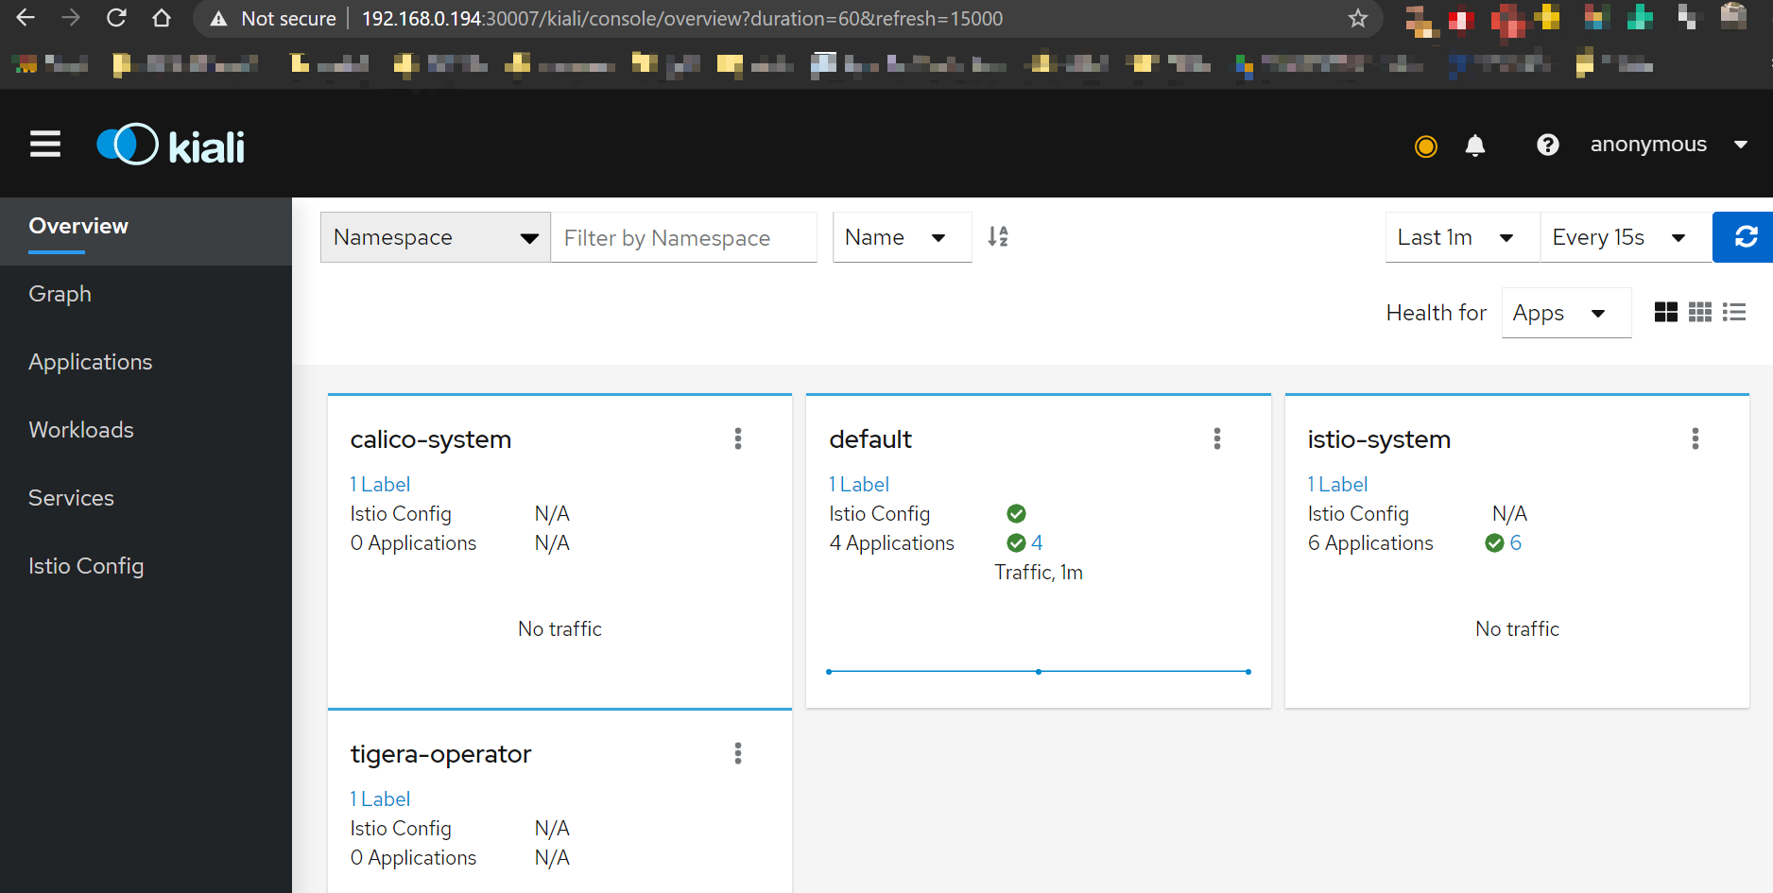The width and height of the screenshot is (1773, 893).
Task: Click the browser address bar URL
Action: 682,19
